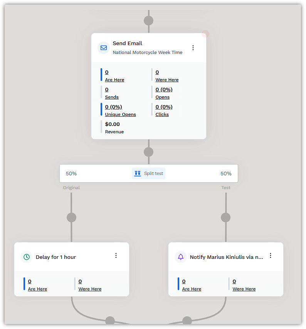The image size is (306, 329).
Task: Open Were Here link in Send Email
Action: point(167,80)
